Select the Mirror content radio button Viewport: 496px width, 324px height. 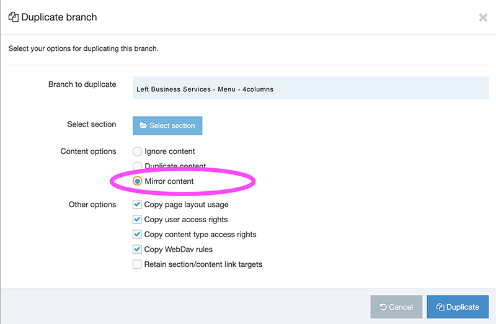(138, 181)
